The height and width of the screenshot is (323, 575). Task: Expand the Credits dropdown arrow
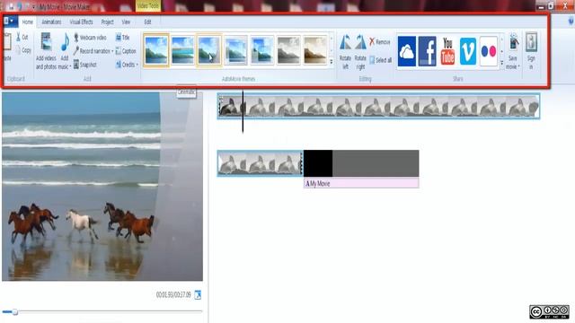tap(137, 65)
